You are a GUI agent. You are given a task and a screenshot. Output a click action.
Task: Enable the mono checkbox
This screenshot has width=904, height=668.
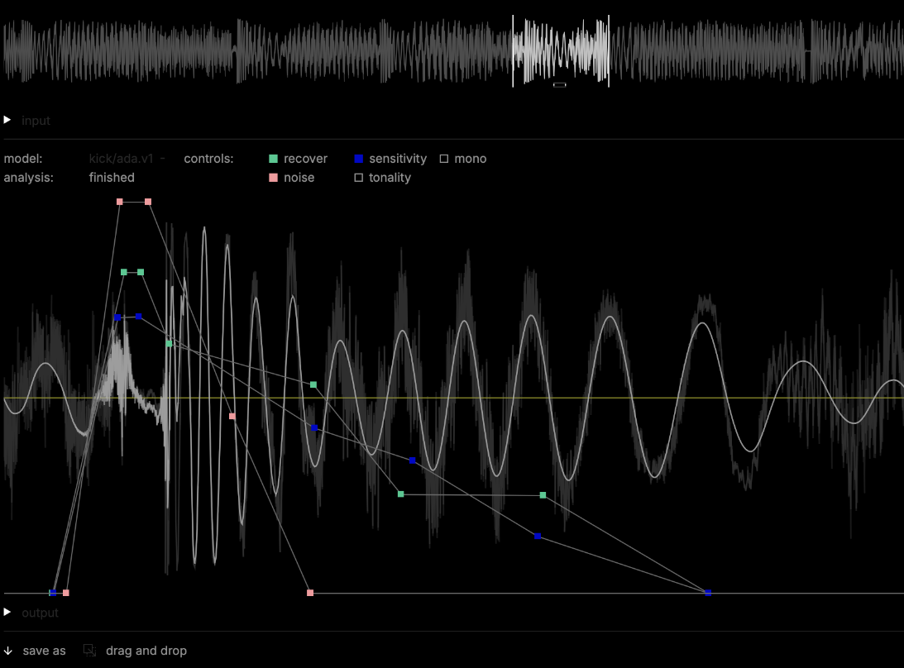click(444, 159)
